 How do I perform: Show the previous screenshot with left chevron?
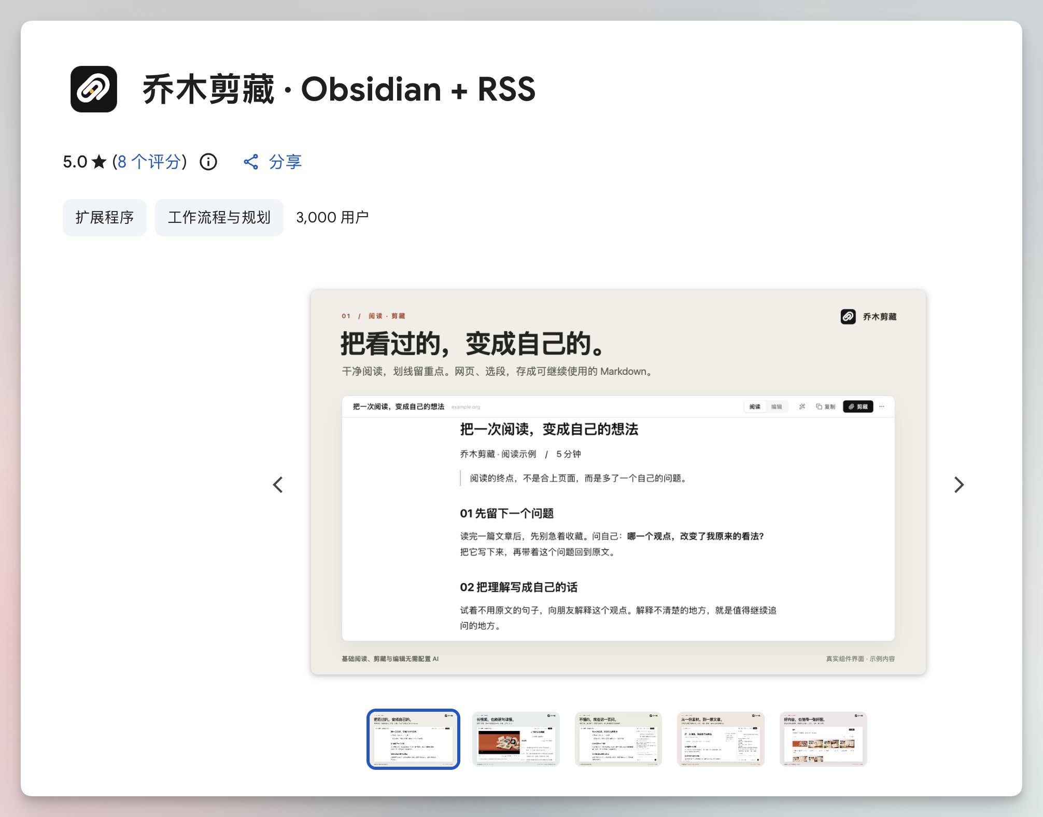pos(278,485)
